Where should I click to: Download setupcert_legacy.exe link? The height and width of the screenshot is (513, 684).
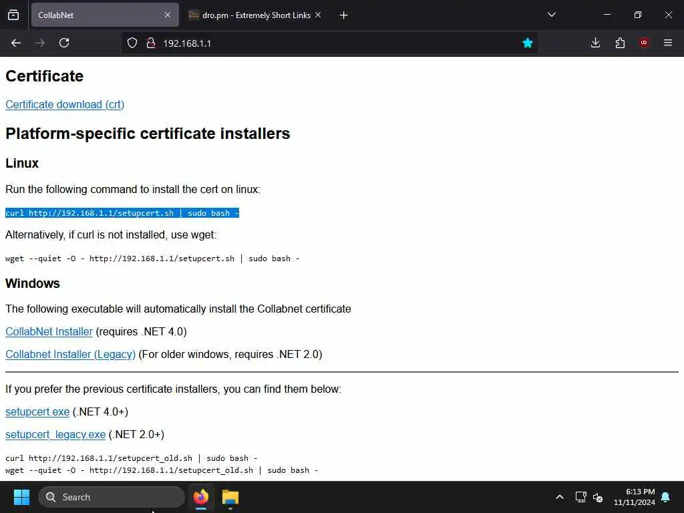[x=55, y=434]
